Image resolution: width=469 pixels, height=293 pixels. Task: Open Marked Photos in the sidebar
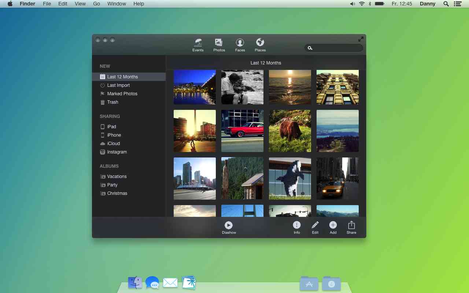[x=122, y=94]
